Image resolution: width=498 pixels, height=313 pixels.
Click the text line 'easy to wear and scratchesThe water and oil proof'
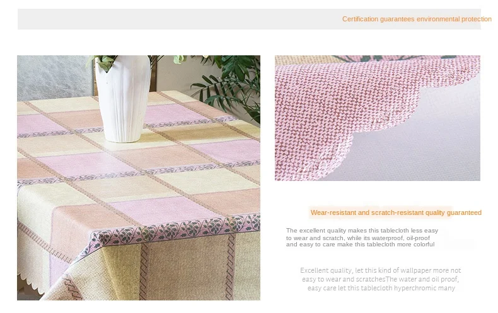(381, 279)
